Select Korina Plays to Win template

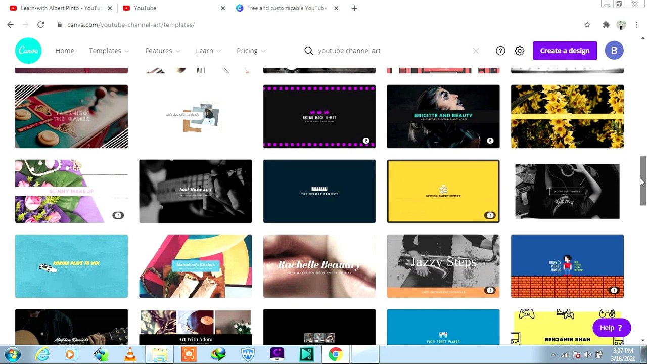[71, 266]
